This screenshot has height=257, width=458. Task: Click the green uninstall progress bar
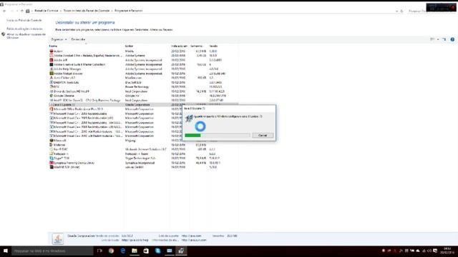click(x=218, y=135)
